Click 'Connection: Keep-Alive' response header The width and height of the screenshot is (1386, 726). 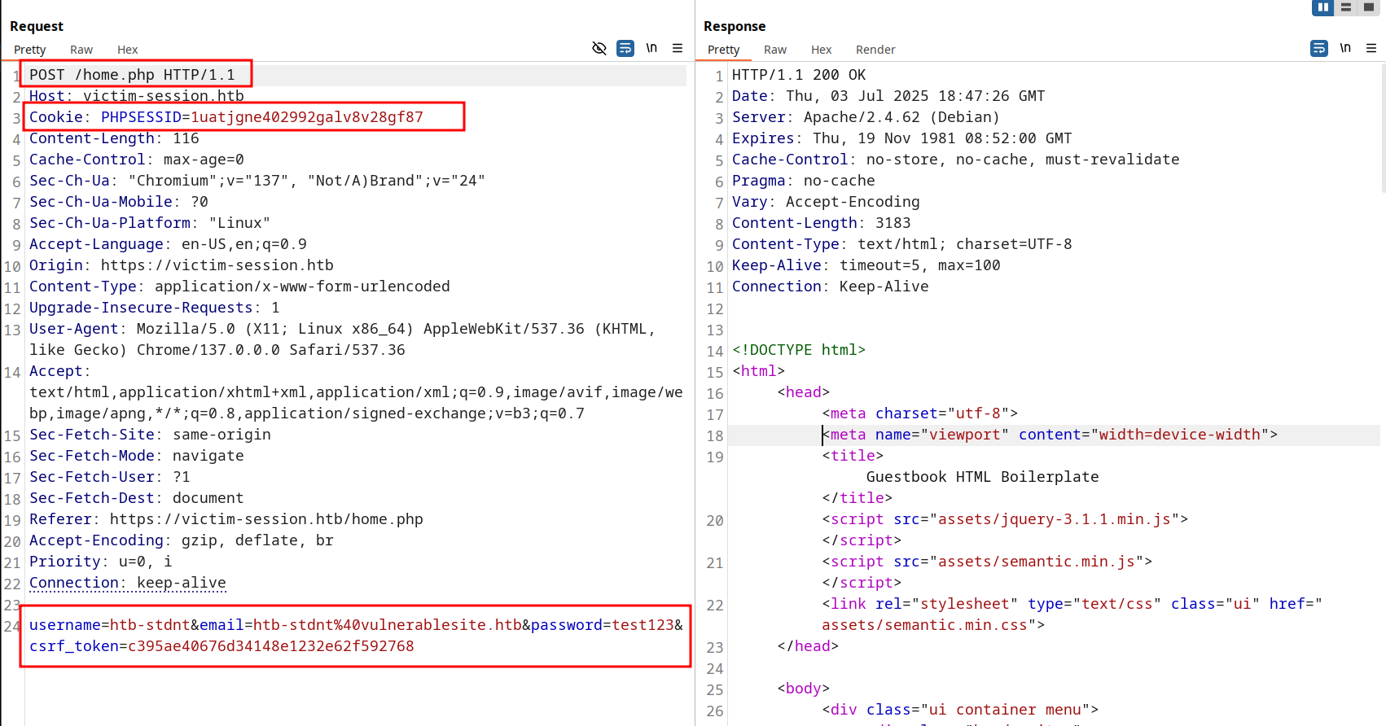(x=831, y=286)
